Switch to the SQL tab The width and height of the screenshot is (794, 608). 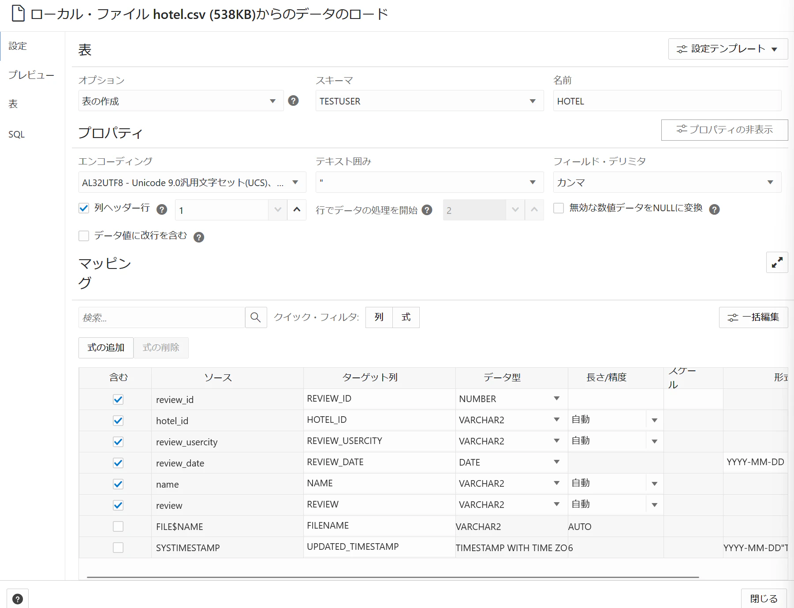point(17,134)
